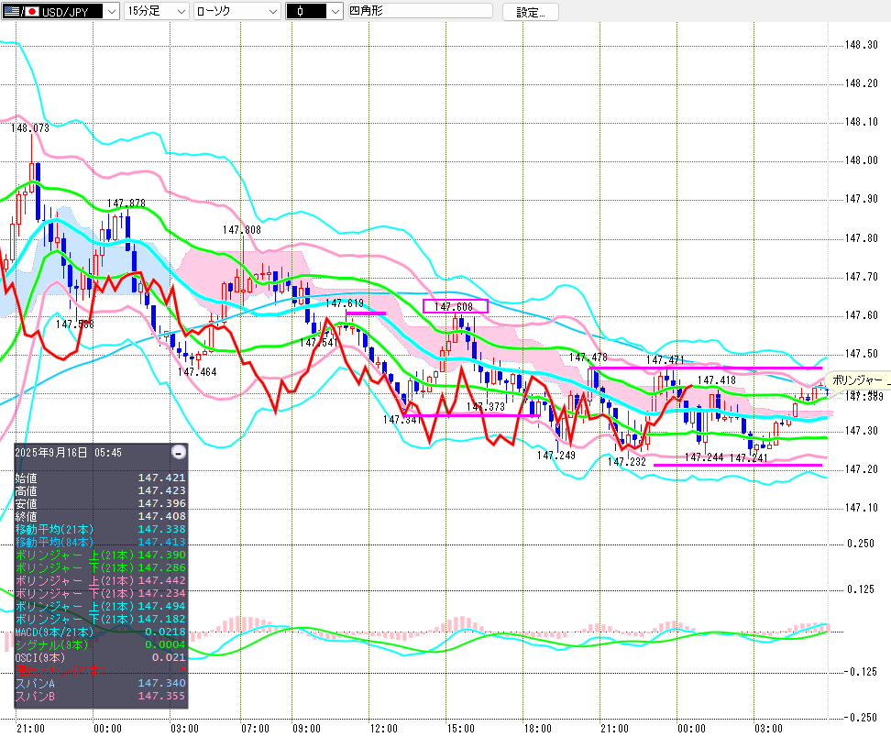Viewport: 891px width, 737px height.
Task: Click the 148.073 high price label
Action: pos(30,128)
